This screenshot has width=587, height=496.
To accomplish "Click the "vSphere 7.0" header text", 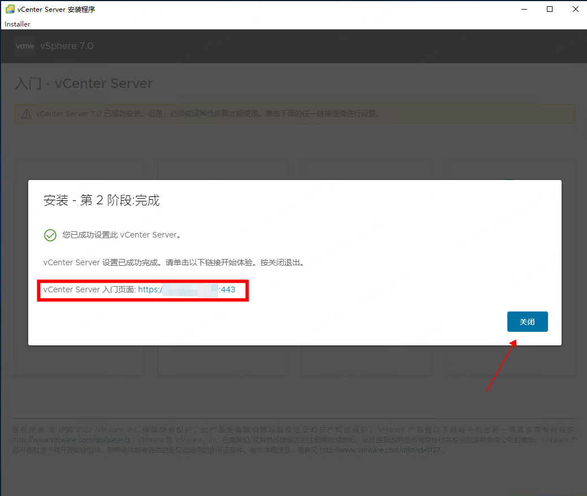I will [67, 46].
